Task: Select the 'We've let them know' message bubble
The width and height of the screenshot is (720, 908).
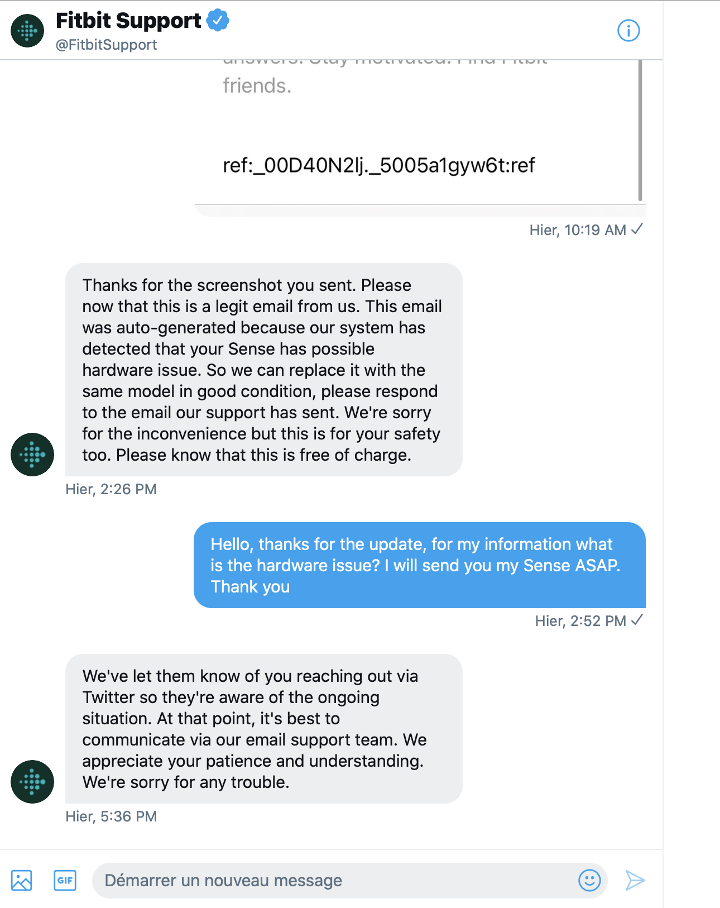Action: point(263,729)
